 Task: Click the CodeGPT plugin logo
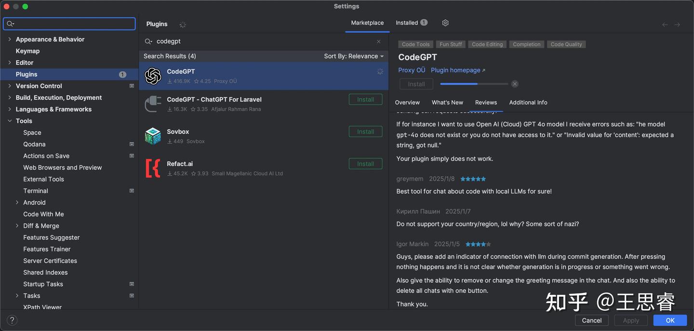tap(153, 76)
